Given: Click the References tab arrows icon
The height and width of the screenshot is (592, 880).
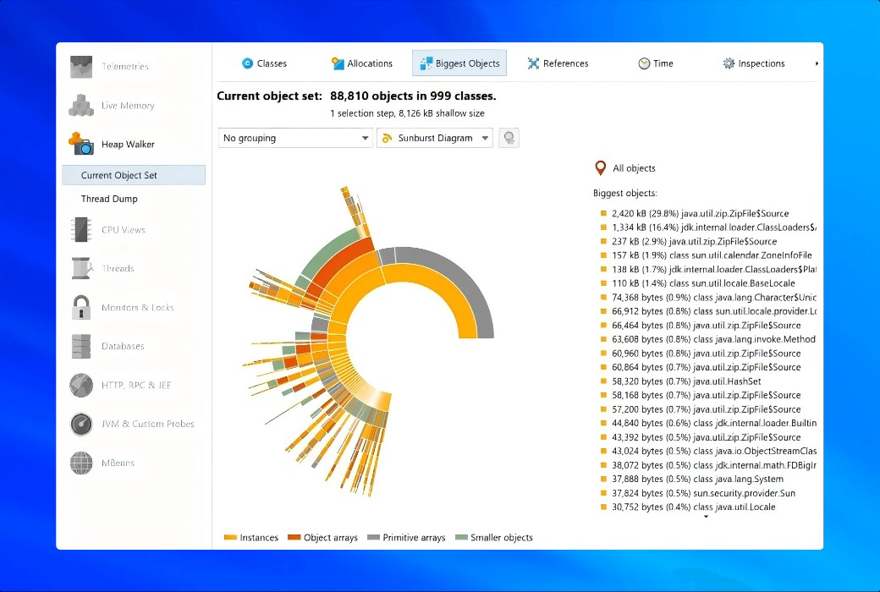Looking at the screenshot, I should (533, 63).
